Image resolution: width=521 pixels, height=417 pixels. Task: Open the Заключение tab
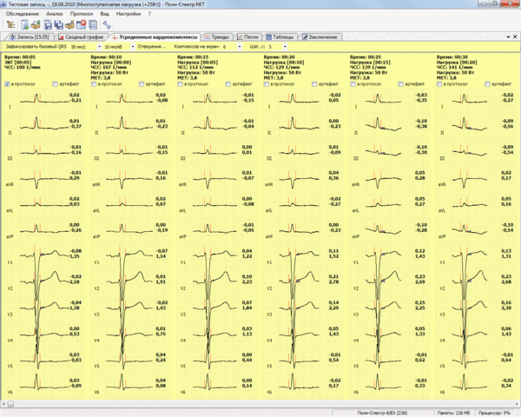click(x=320, y=37)
